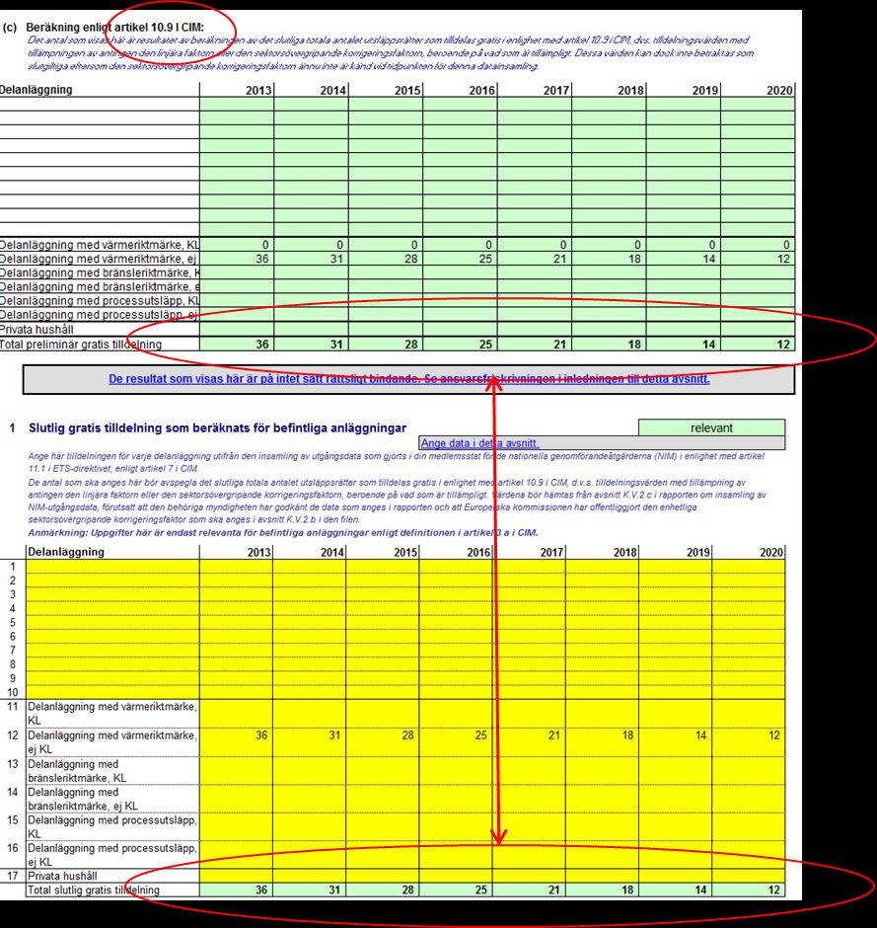Select value 25 in top table värmeriktmärke, ej row
The width and height of the screenshot is (877, 928).
tap(485, 259)
